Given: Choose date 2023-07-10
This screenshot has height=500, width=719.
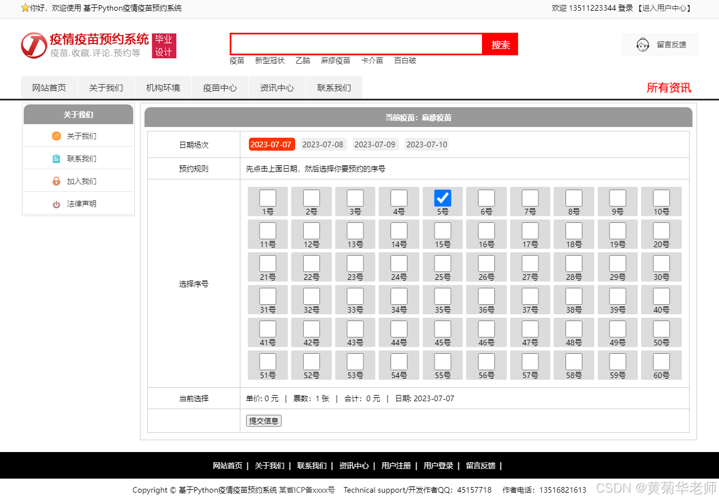Looking at the screenshot, I should [427, 144].
